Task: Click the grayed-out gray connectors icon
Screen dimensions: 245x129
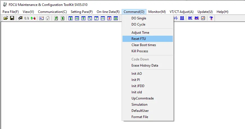Action: coord(27,18)
